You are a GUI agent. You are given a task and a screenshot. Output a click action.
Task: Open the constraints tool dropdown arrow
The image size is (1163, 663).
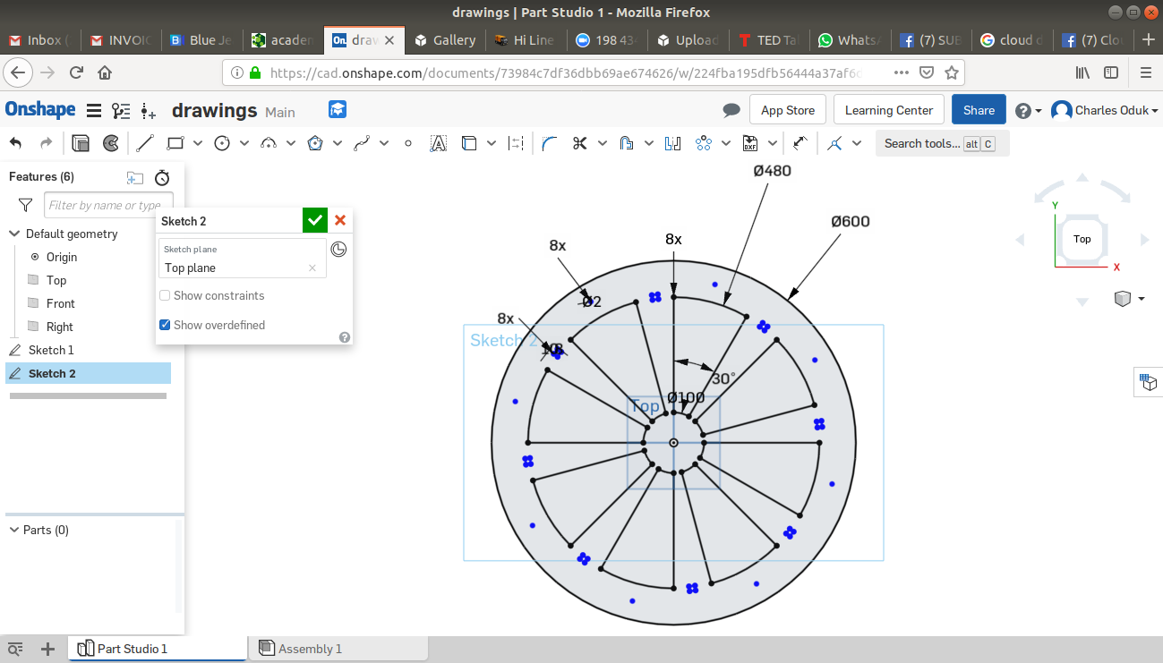857,143
